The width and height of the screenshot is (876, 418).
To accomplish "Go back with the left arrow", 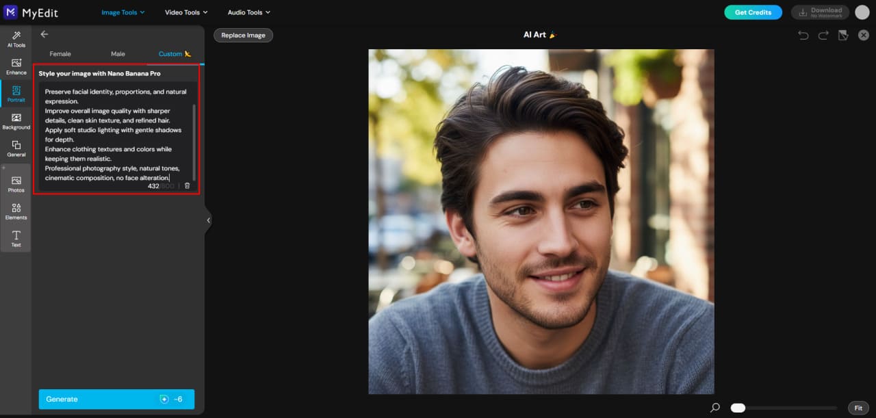I will click(44, 34).
